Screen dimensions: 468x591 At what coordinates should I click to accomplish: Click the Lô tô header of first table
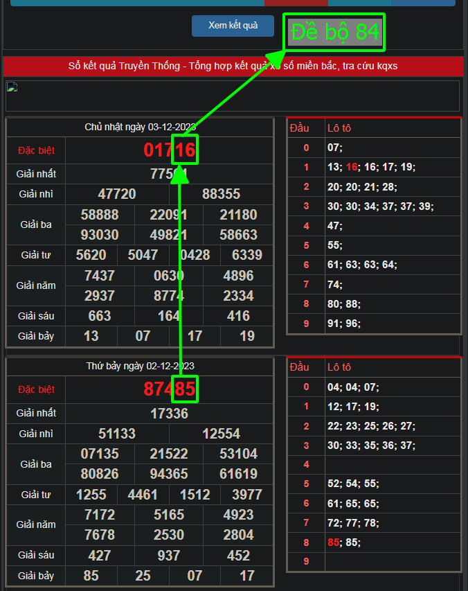coord(339,128)
